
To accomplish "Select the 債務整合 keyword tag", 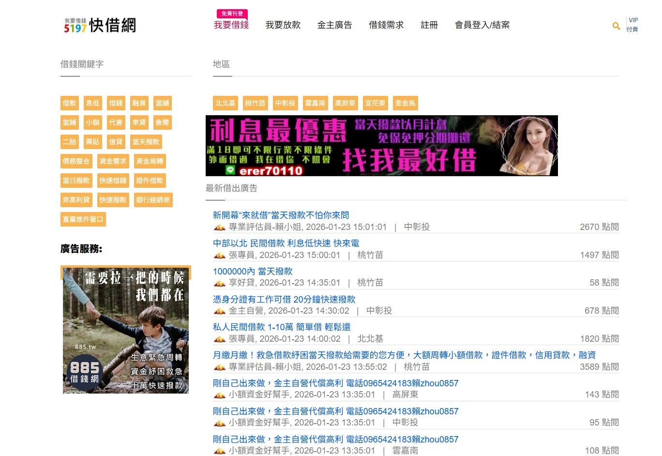I will [76, 161].
